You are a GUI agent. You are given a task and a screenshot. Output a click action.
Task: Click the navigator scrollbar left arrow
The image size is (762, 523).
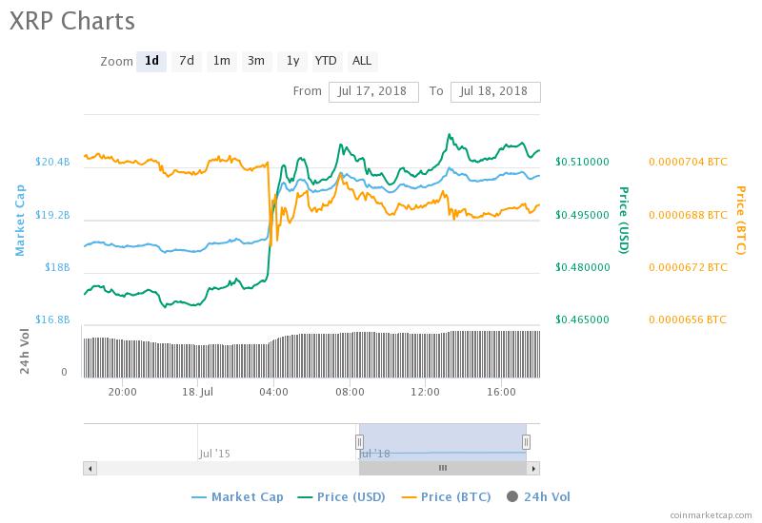coord(90,468)
